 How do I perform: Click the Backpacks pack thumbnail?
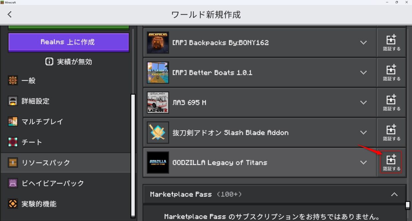click(x=158, y=43)
